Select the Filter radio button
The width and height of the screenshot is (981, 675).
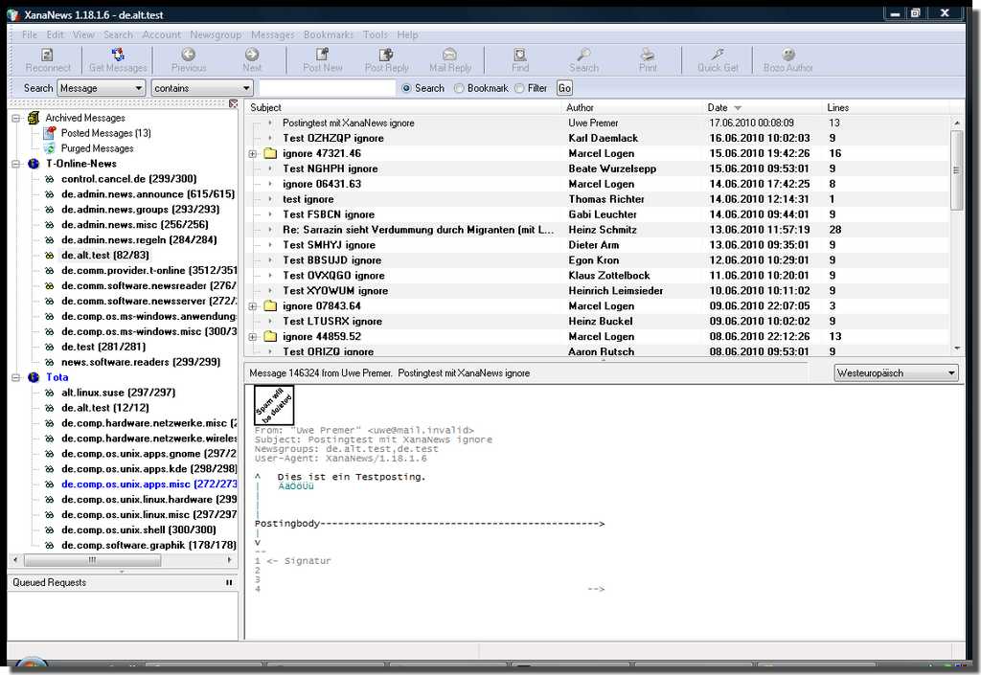click(519, 88)
